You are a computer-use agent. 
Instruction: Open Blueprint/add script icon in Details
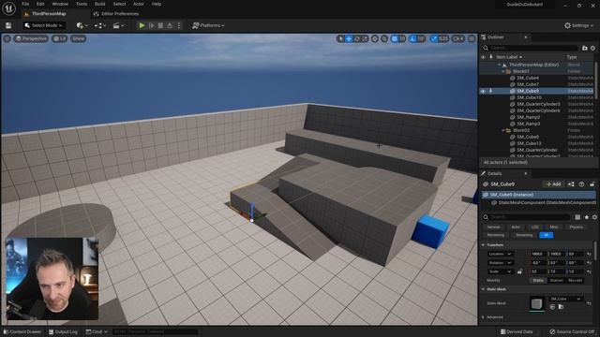pyautogui.click(x=571, y=184)
